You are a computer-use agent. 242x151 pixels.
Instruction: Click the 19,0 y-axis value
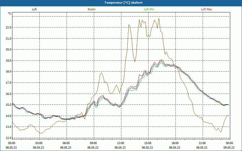[9, 61]
